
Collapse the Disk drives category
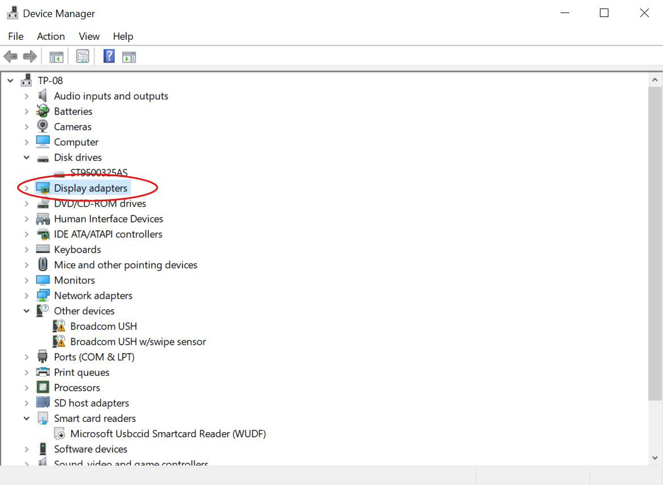pyautogui.click(x=26, y=157)
